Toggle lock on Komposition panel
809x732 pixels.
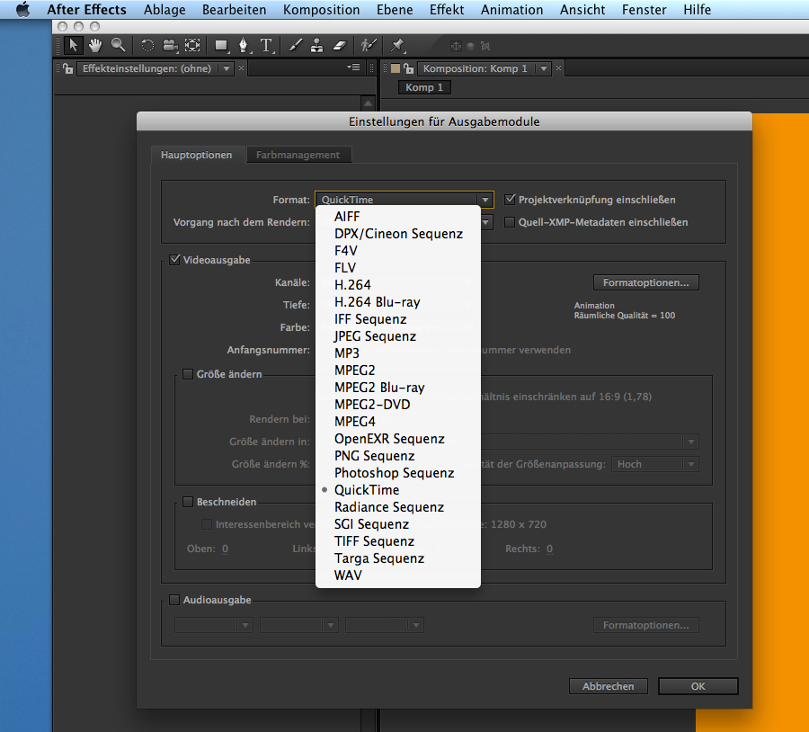click(409, 68)
